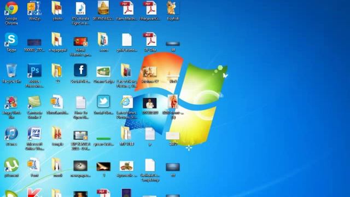Open the Google Chrome shortcut

click(11, 9)
